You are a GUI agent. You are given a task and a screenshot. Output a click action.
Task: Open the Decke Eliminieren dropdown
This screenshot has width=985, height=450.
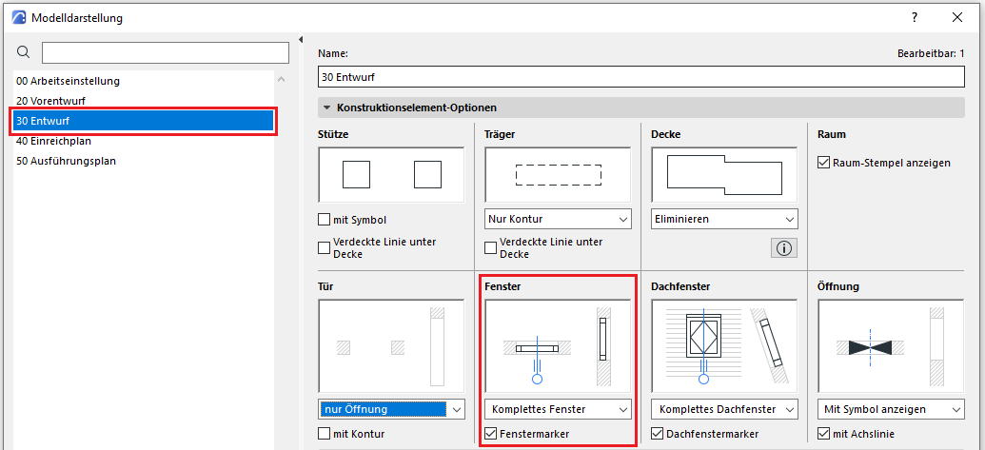coord(724,219)
